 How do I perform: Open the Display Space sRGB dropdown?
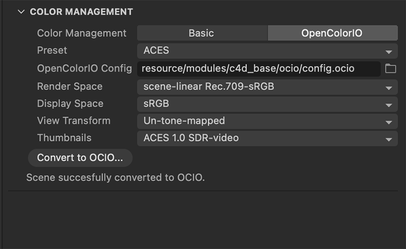click(x=267, y=104)
